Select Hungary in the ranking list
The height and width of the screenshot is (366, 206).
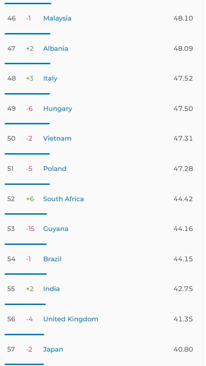[57, 109]
